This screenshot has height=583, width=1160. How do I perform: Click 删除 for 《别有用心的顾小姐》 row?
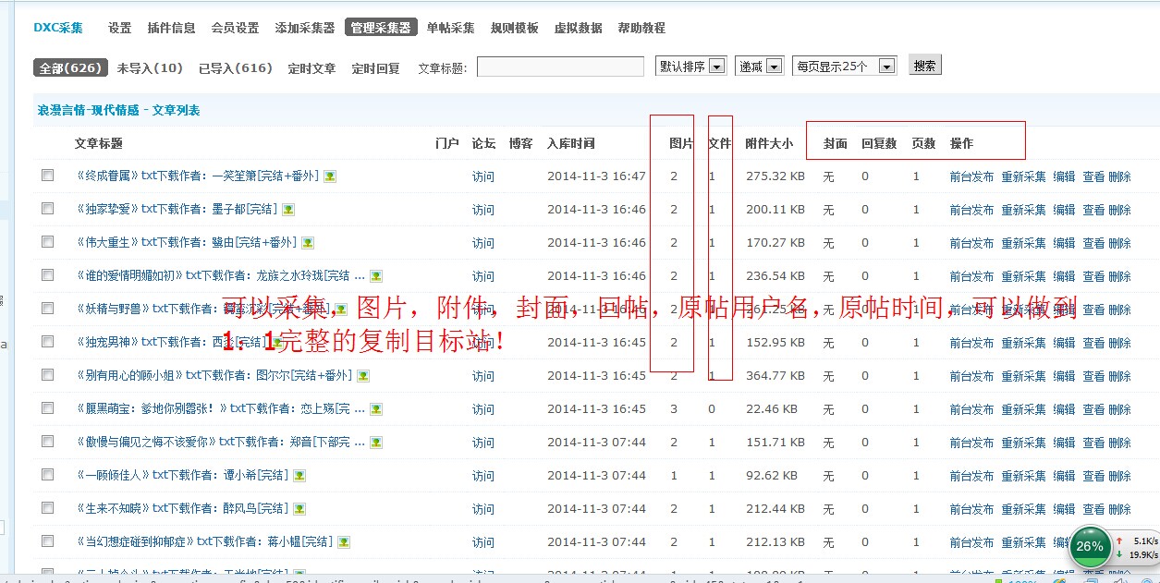coord(1119,376)
